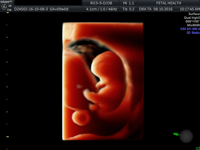Click the time 10:17:45 AM

[x=190, y=9]
